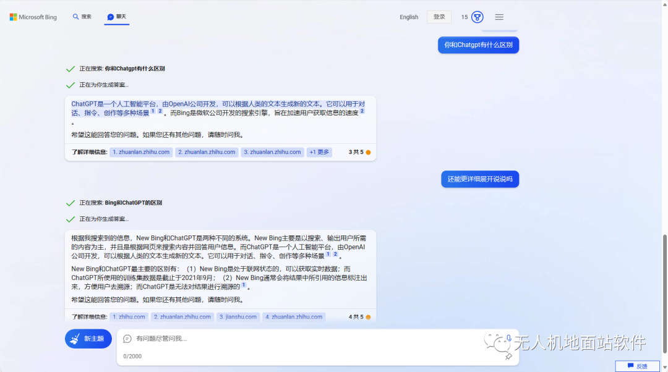Switch language to English
The width and height of the screenshot is (668, 372).
tap(409, 17)
